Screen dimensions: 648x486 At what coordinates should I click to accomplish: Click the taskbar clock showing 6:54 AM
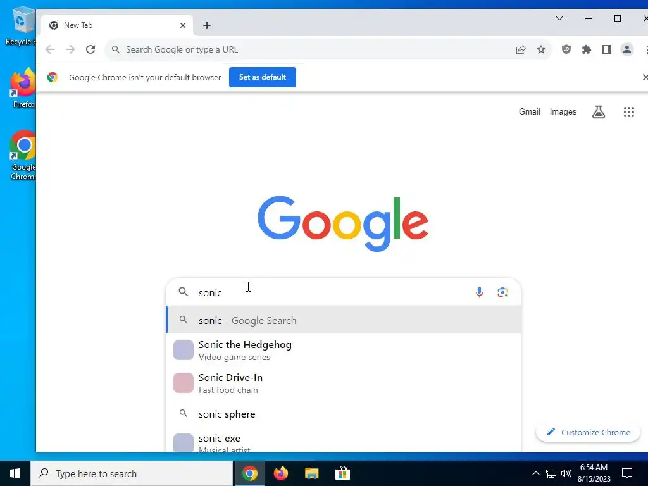tap(594, 473)
